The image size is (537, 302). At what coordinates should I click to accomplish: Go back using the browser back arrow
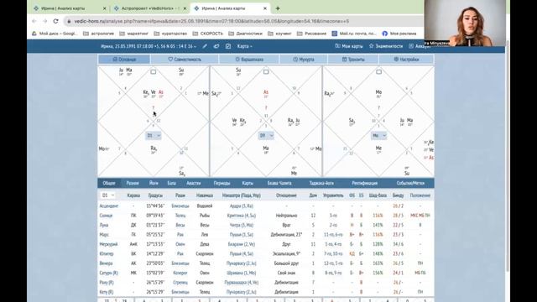coord(34,21)
